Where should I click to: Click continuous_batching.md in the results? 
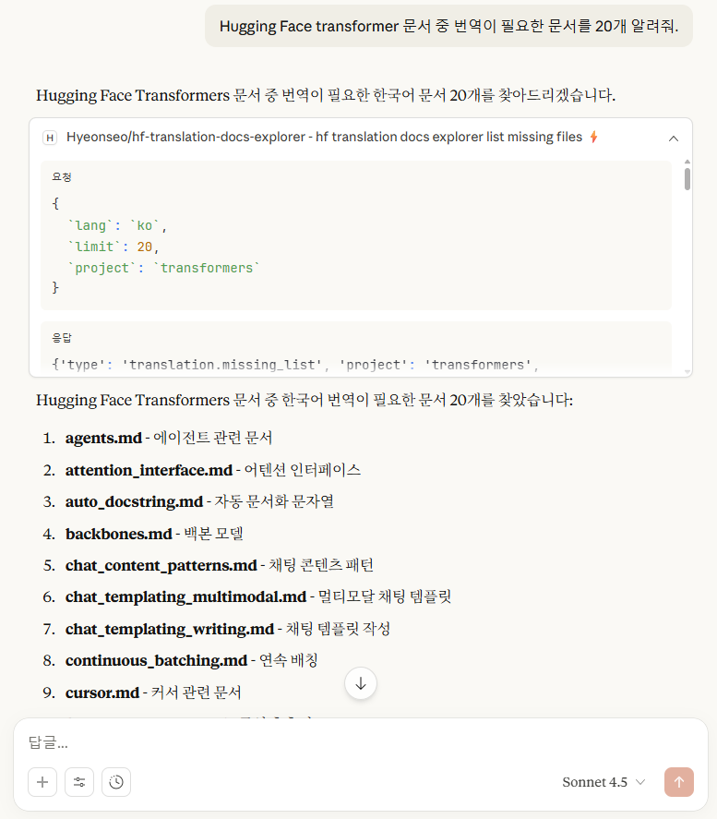tap(156, 660)
